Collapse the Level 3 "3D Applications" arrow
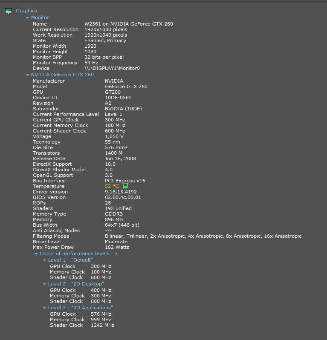The height and width of the screenshot is (340, 327). coord(44,308)
